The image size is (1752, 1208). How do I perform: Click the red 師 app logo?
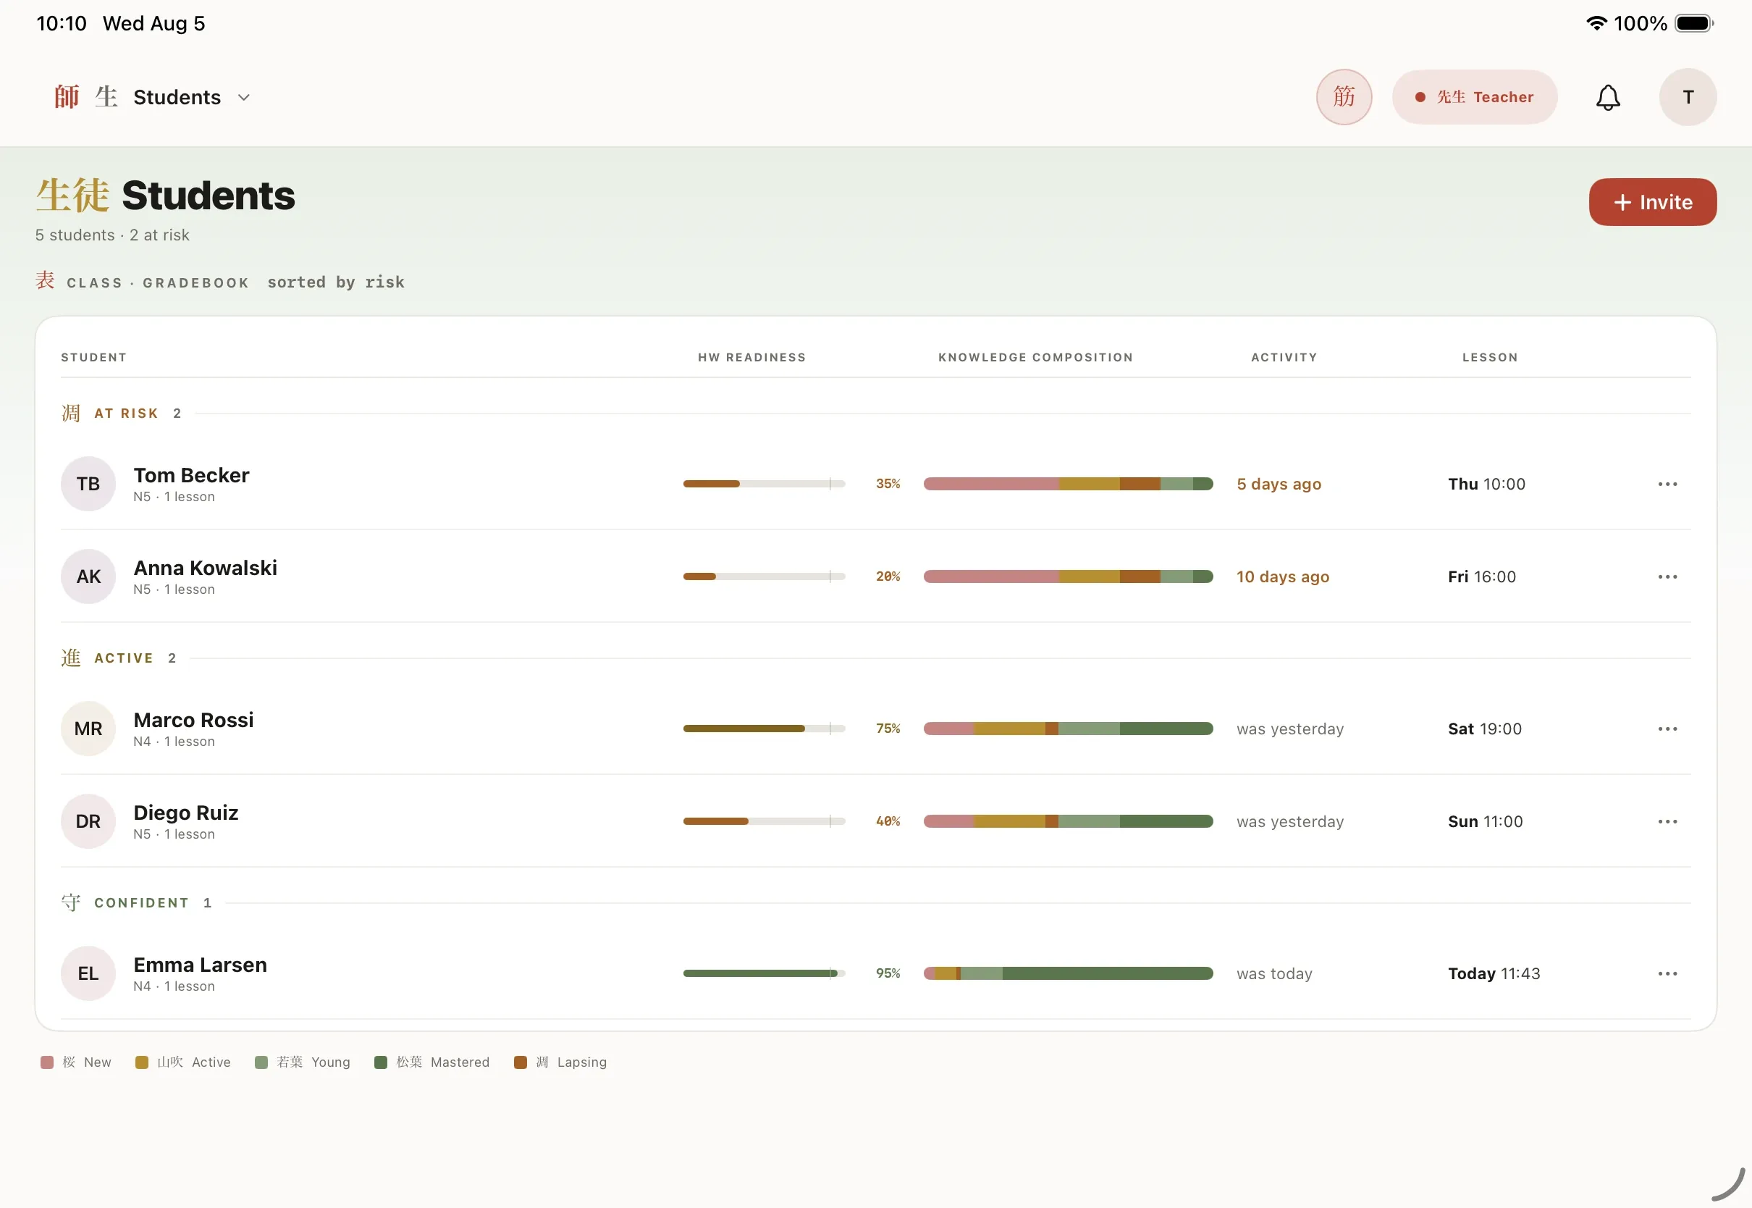(67, 97)
